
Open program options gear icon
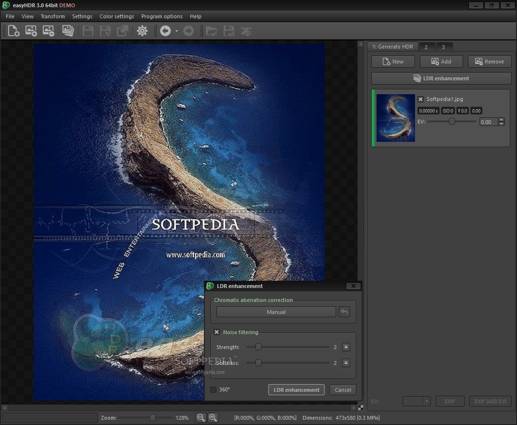coord(142,31)
